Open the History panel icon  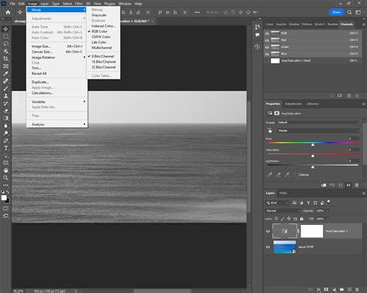tap(257, 46)
